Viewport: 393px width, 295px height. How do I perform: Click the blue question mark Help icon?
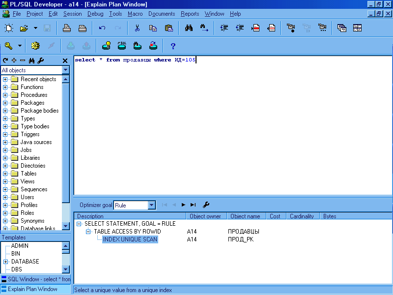[x=173, y=46]
